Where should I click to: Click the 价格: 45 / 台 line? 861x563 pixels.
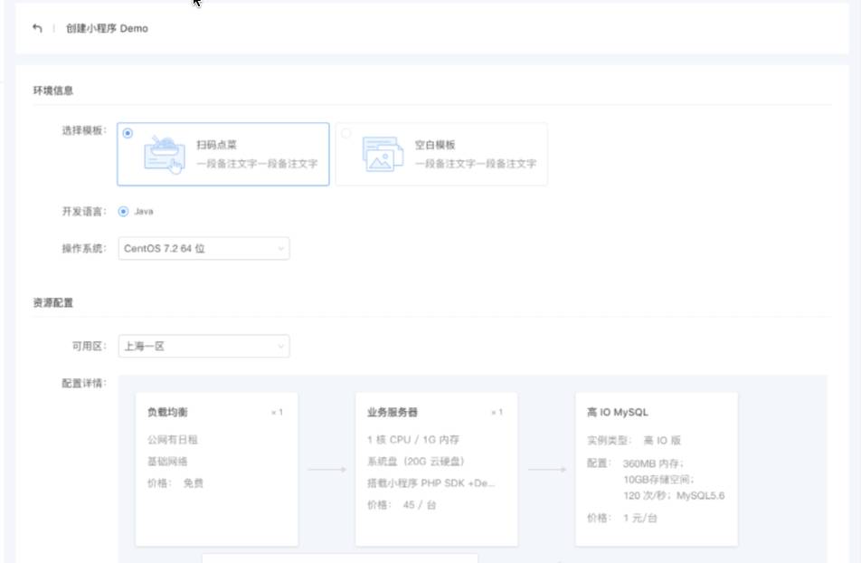click(x=402, y=505)
